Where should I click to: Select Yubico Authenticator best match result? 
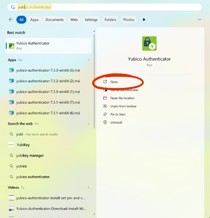coord(49,46)
